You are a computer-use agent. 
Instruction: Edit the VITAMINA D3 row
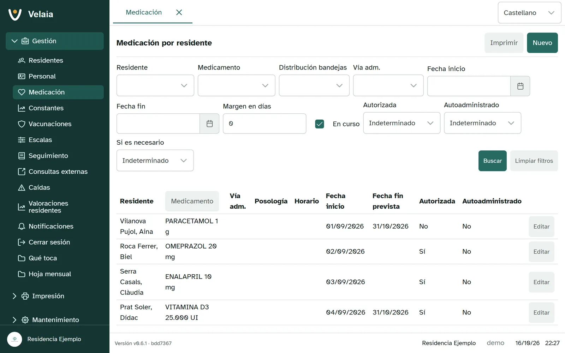(x=541, y=312)
